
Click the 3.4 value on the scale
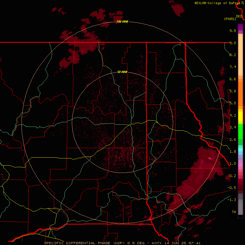click(233, 127)
